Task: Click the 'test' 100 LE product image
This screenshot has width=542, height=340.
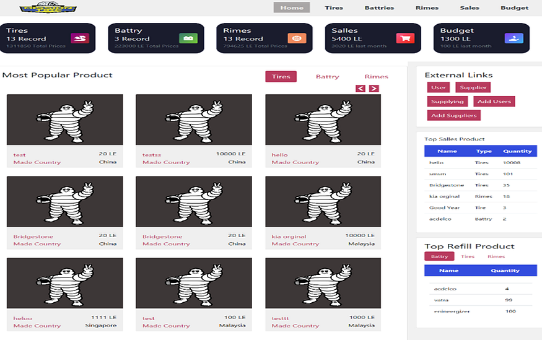Action: (x=194, y=283)
